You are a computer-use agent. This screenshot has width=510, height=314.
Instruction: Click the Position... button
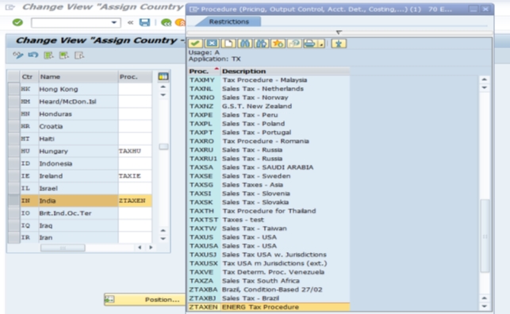pos(144,300)
